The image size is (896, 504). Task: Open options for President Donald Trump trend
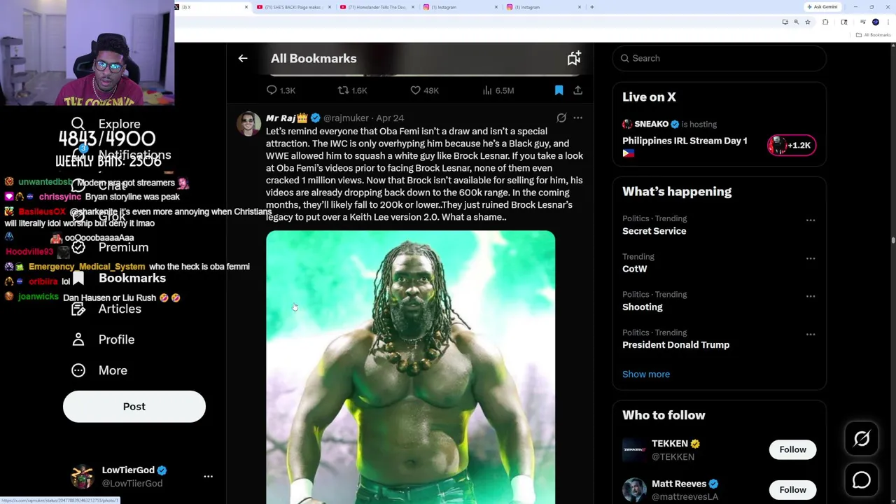click(x=810, y=335)
